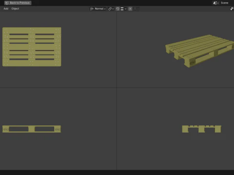The width and height of the screenshot is (234, 175).
Task: Select the pallet in the side view
Action: (x=202, y=129)
